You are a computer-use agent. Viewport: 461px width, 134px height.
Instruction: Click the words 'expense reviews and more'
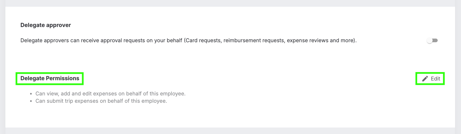click(320, 40)
